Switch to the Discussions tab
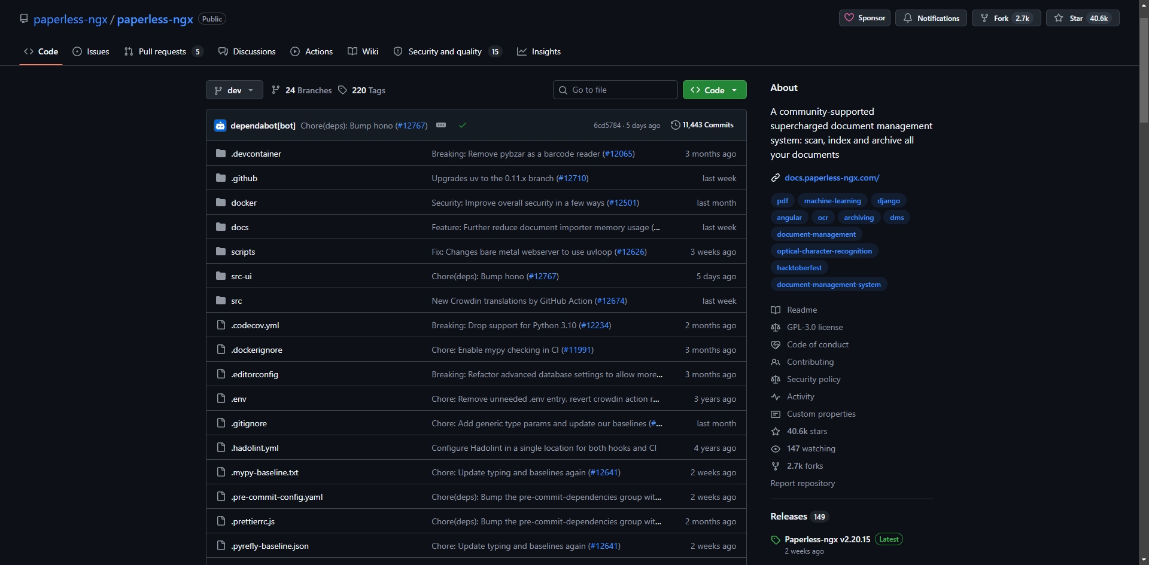 coord(247,51)
